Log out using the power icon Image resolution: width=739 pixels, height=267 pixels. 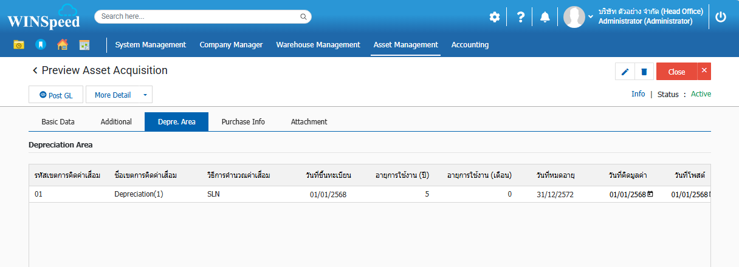click(x=721, y=17)
